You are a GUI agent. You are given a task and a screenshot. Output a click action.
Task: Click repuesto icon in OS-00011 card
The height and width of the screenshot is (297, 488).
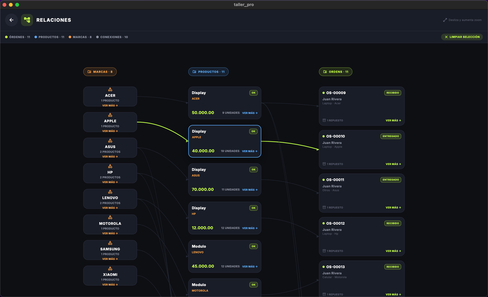tap(324, 207)
